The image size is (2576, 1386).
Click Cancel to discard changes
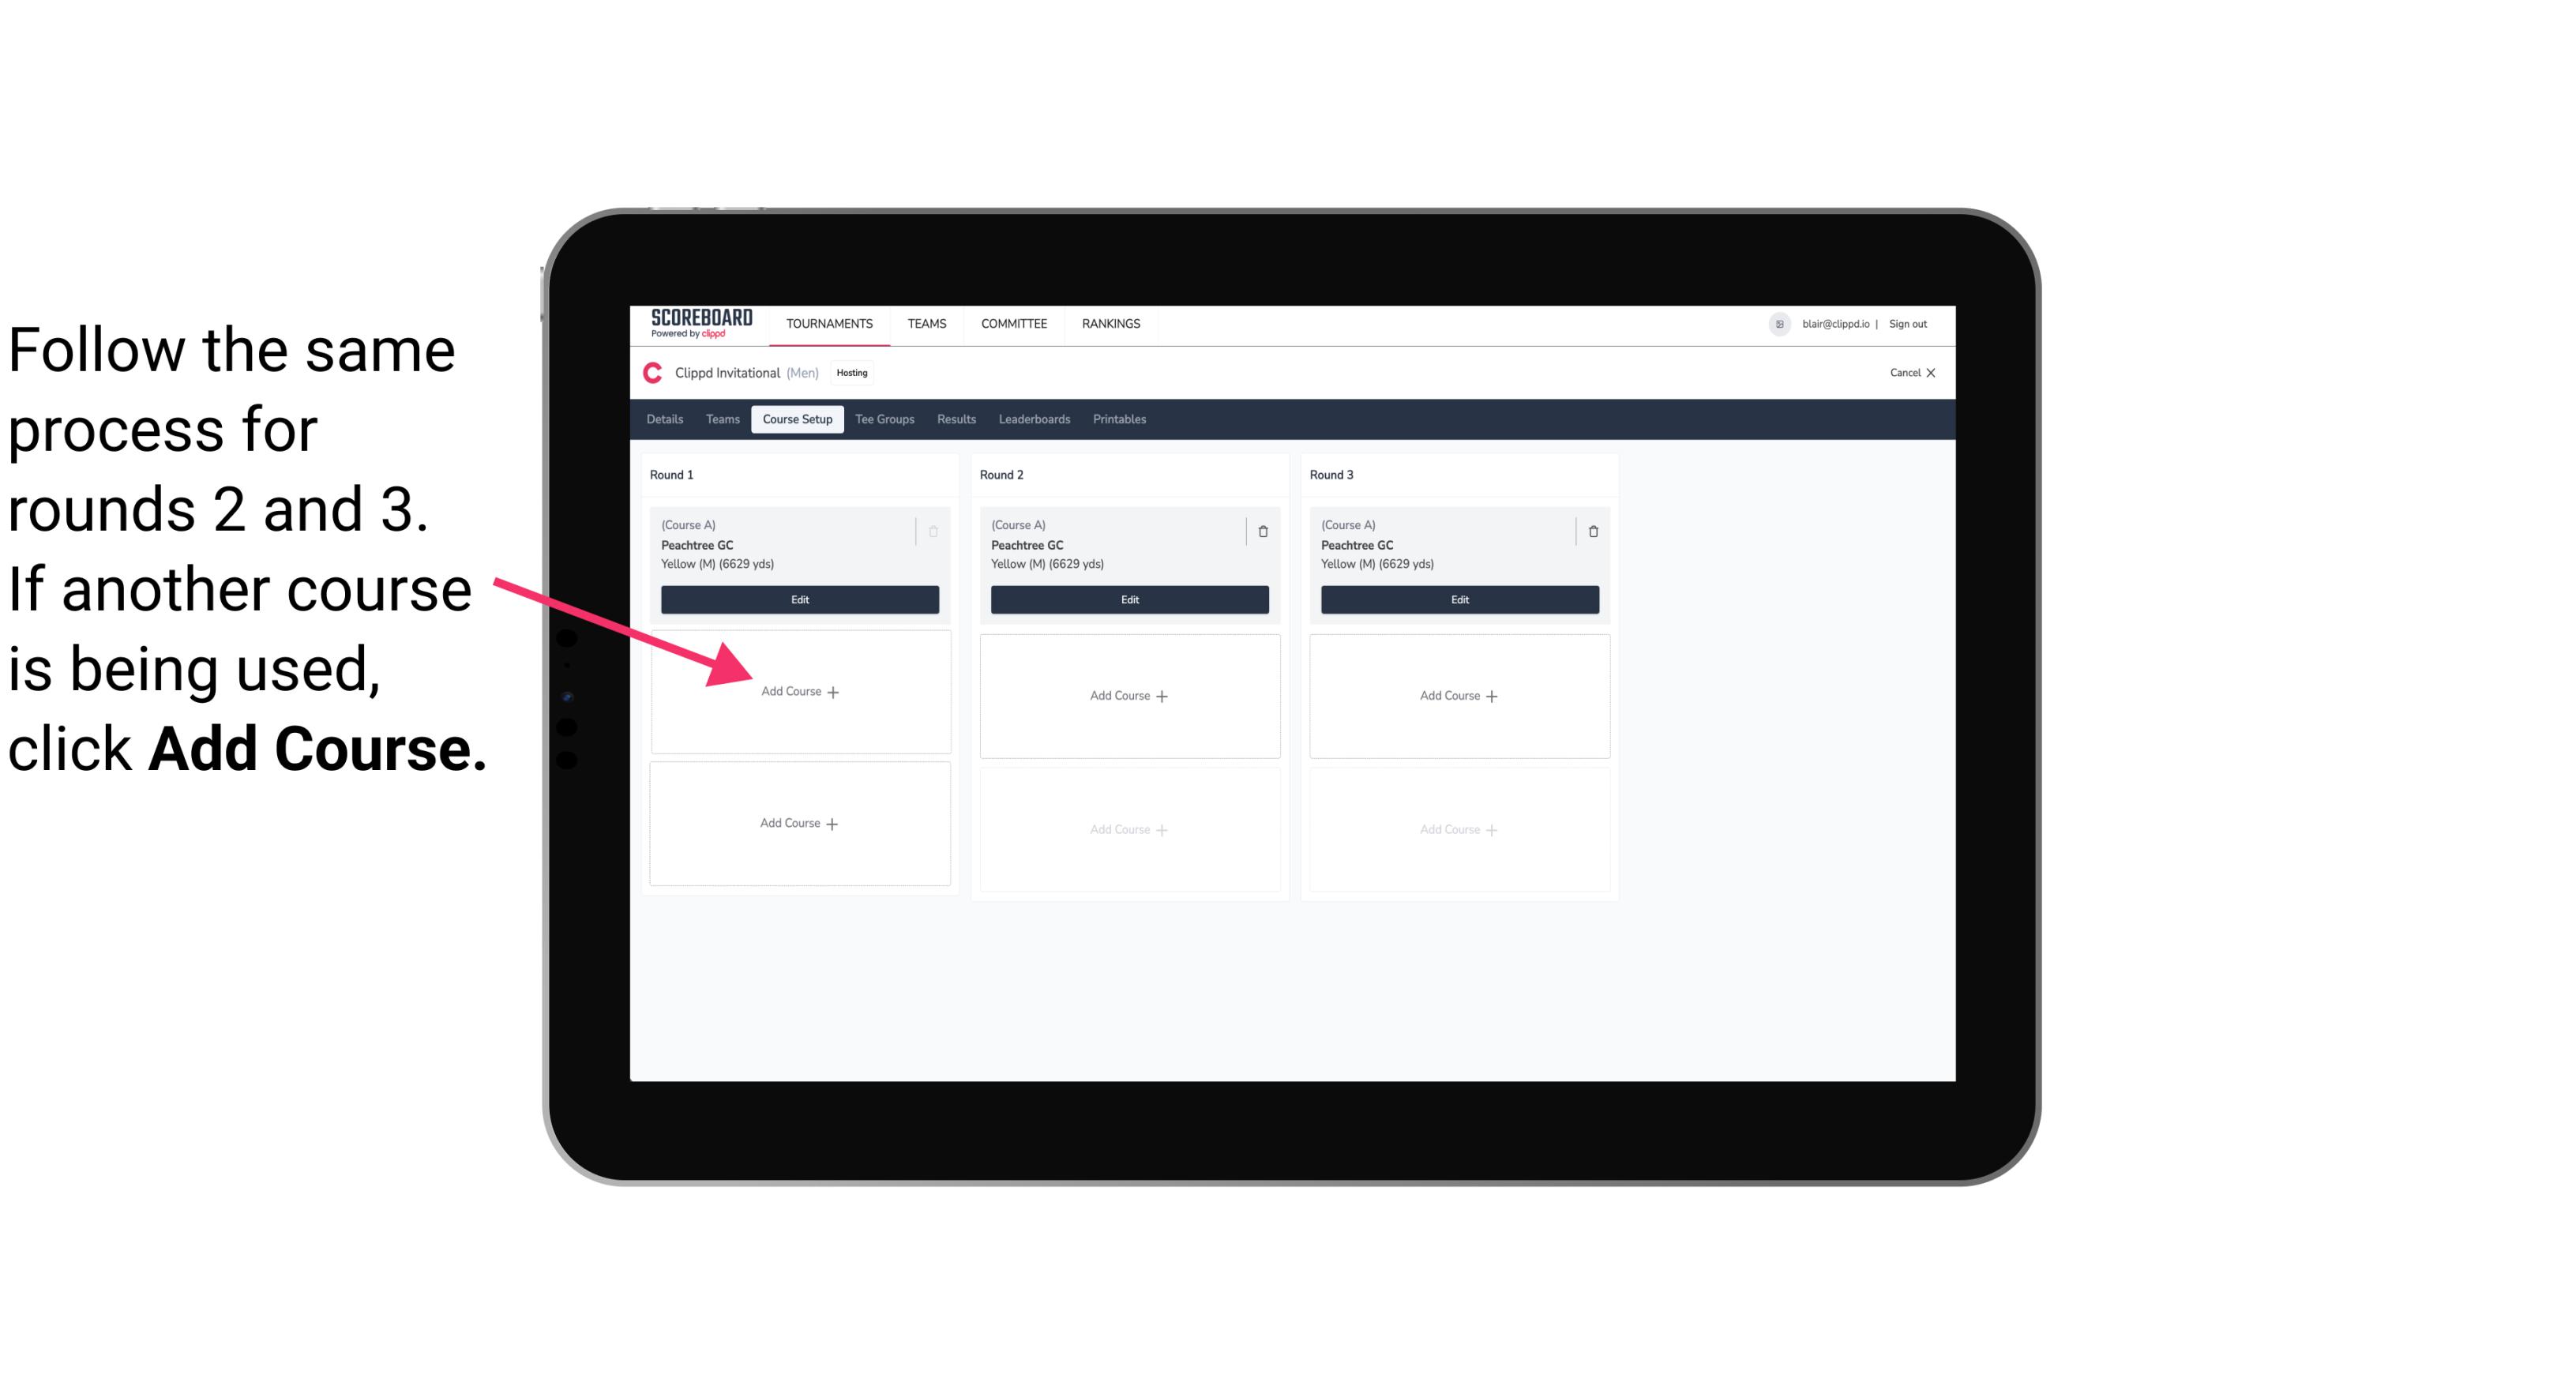tap(1910, 372)
